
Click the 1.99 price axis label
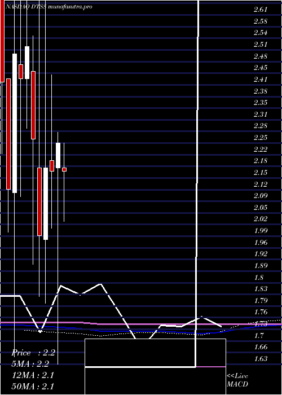[x=261, y=230]
